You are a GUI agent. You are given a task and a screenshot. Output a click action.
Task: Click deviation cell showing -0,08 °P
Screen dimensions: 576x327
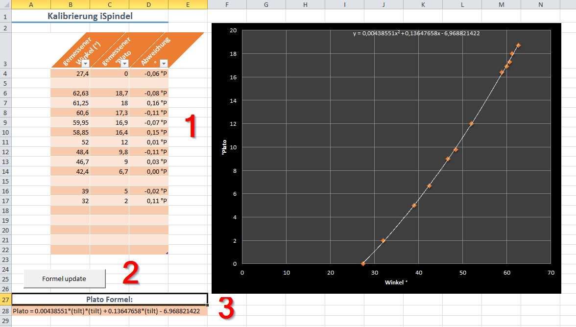point(149,93)
